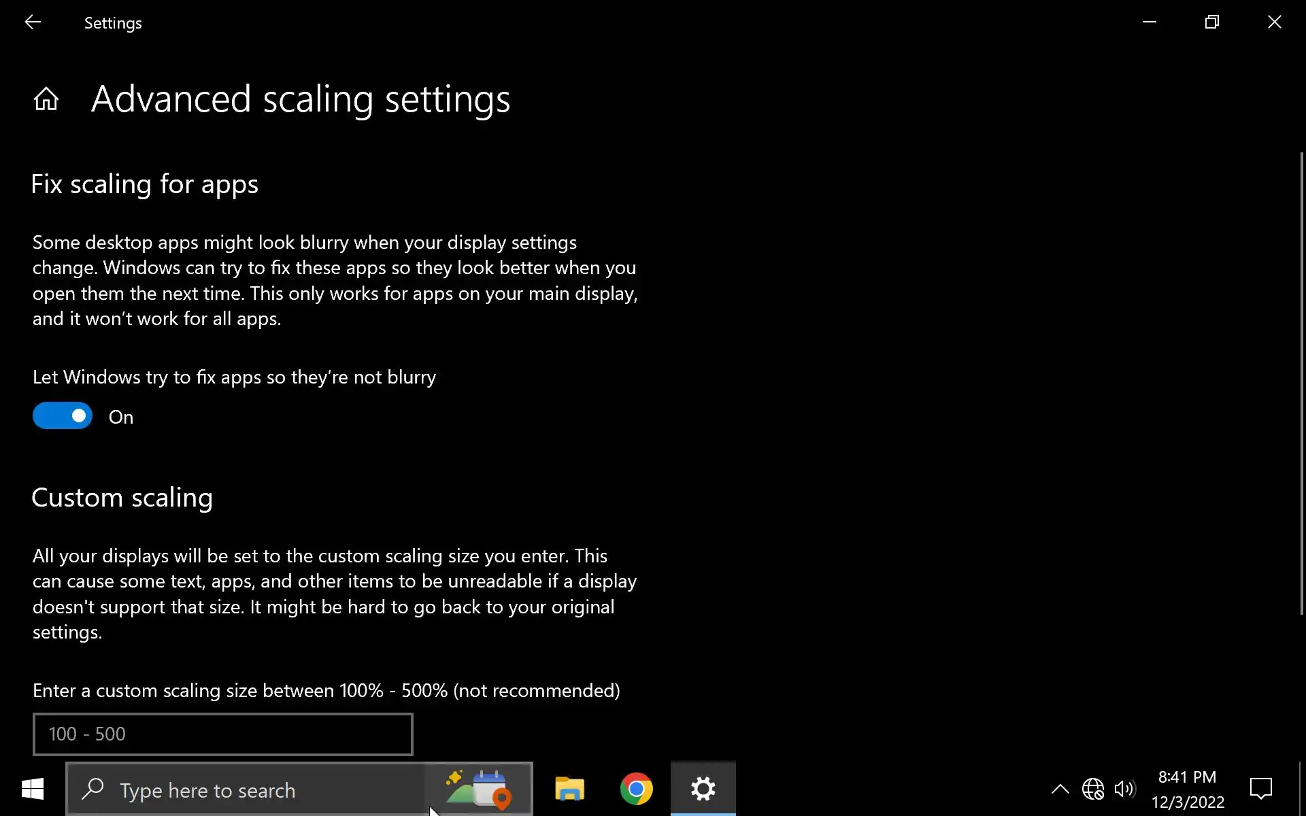The width and height of the screenshot is (1306, 816).
Task: Open the Action Center notifications
Action: coord(1260,789)
